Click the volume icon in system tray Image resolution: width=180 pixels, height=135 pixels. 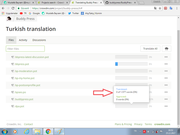[x=148, y=132]
